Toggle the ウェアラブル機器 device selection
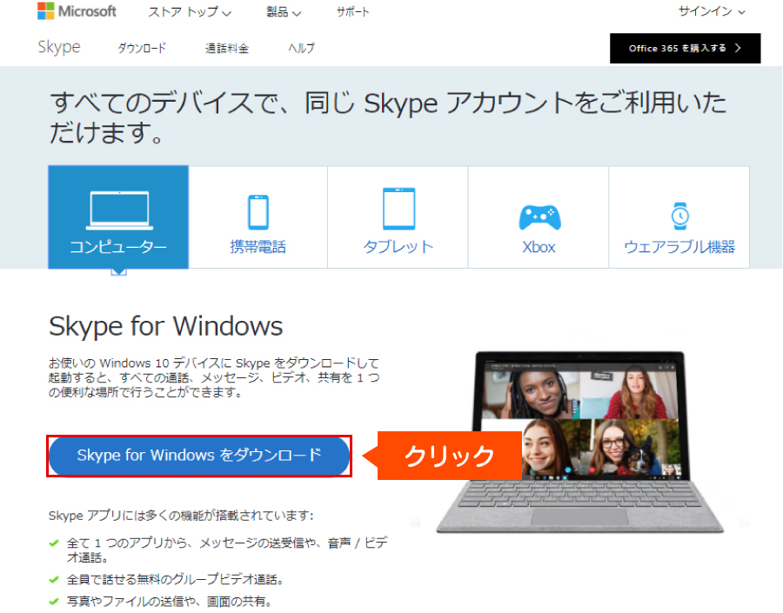 (x=679, y=217)
